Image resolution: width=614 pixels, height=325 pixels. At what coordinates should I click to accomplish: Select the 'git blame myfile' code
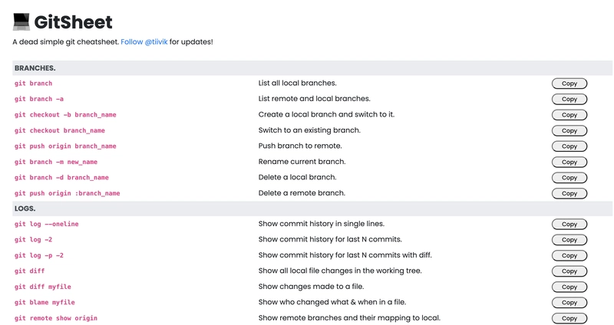pos(45,302)
